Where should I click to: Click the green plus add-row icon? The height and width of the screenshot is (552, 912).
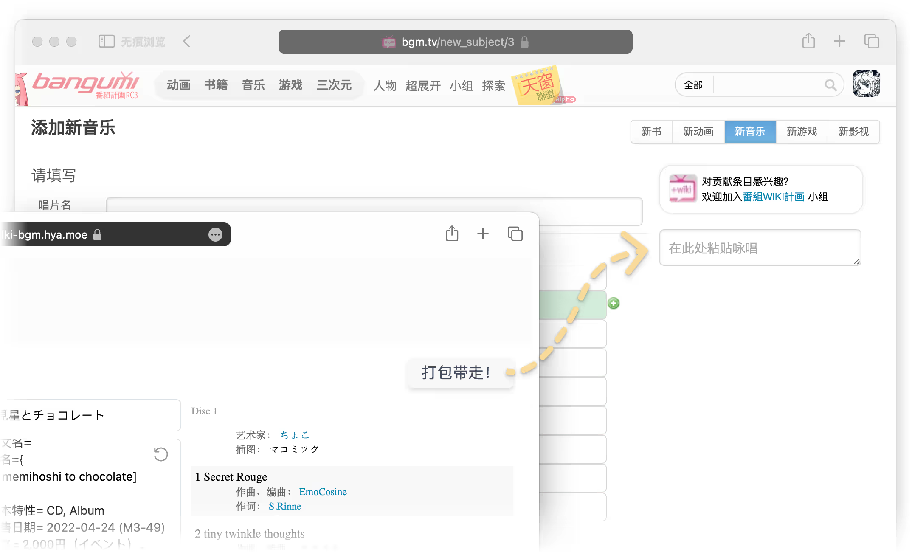pyautogui.click(x=614, y=303)
